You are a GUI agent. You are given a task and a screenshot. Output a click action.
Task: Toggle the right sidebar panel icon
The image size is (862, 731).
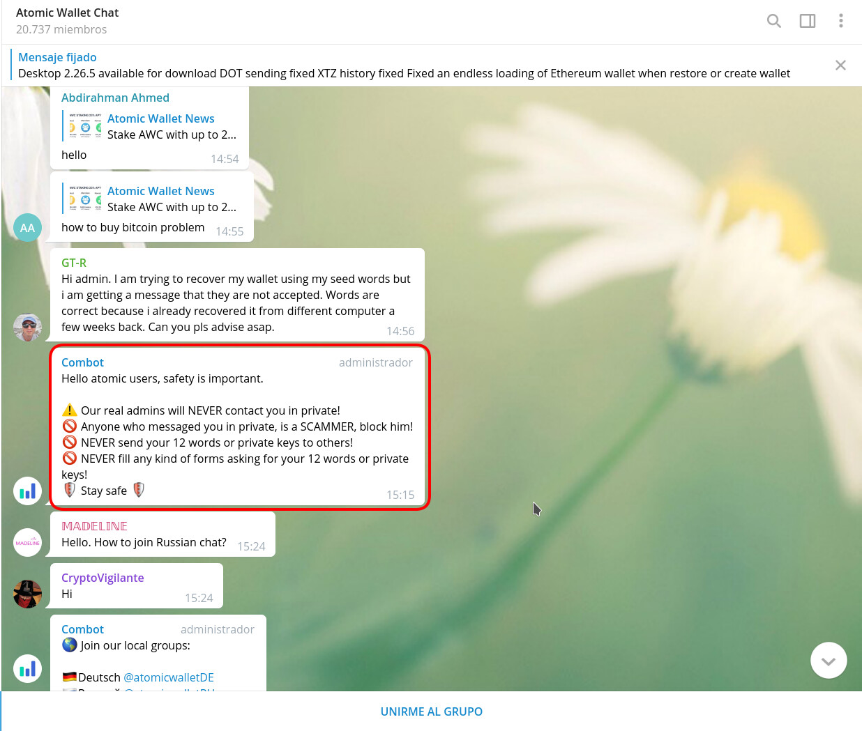pos(807,21)
